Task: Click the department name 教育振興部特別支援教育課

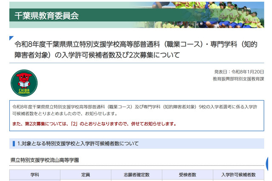Action: point(238,79)
